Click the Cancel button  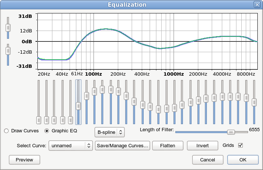[x=208, y=160]
